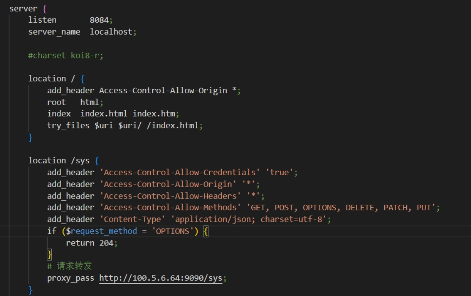Click the highlighted brace after 'OPTIONS')

tap(206, 231)
